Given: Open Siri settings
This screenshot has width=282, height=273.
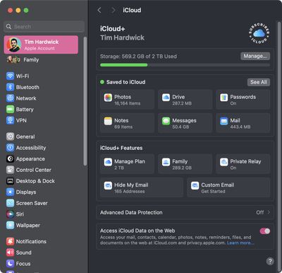Looking at the screenshot, I should coord(15,214).
